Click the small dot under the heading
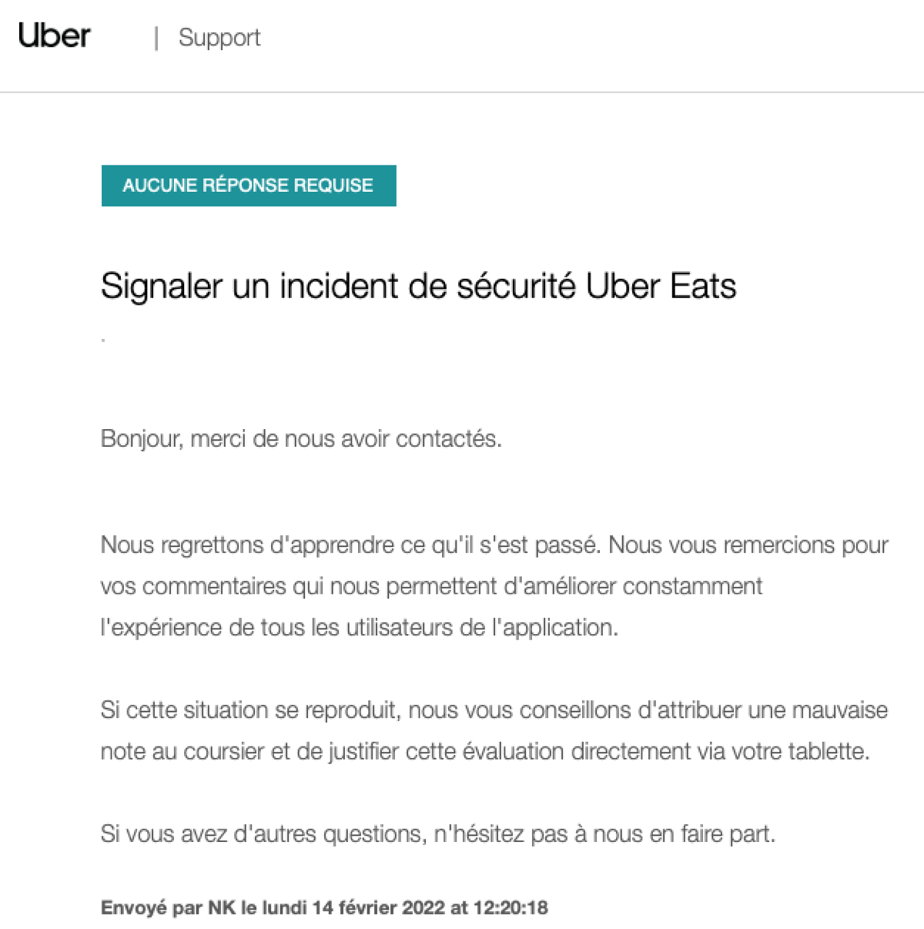924x929 pixels. (103, 339)
